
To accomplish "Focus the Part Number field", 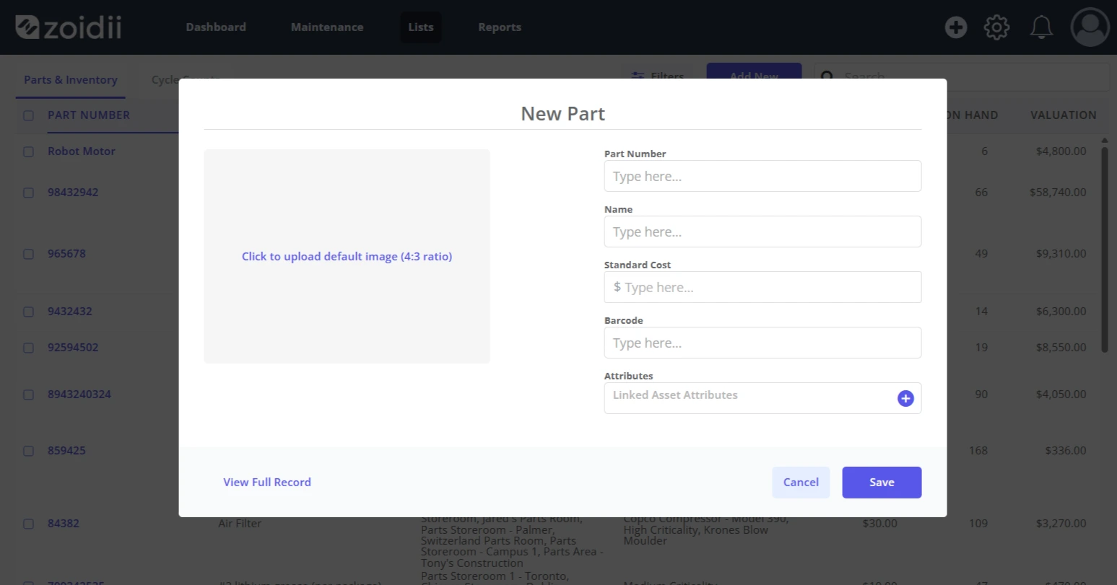I will [x=762, y=176].
